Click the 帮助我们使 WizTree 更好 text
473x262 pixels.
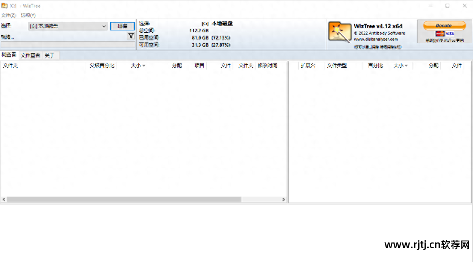(444, 40)
